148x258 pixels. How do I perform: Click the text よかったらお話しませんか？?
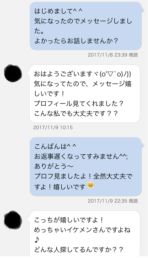point(76,41)
